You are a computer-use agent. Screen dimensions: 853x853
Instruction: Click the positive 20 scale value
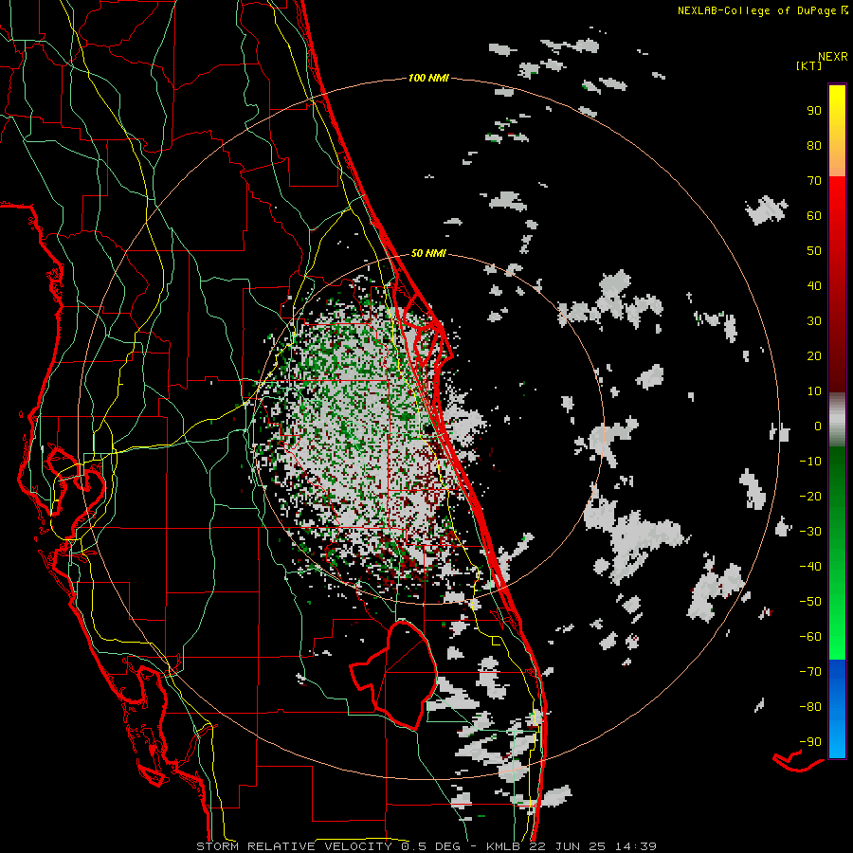[x=814, y=356]
